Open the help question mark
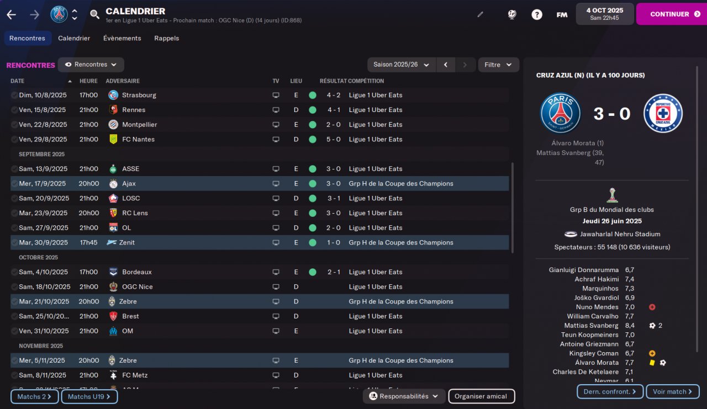This screenshot has height=409, width=707. pos(537,14)
